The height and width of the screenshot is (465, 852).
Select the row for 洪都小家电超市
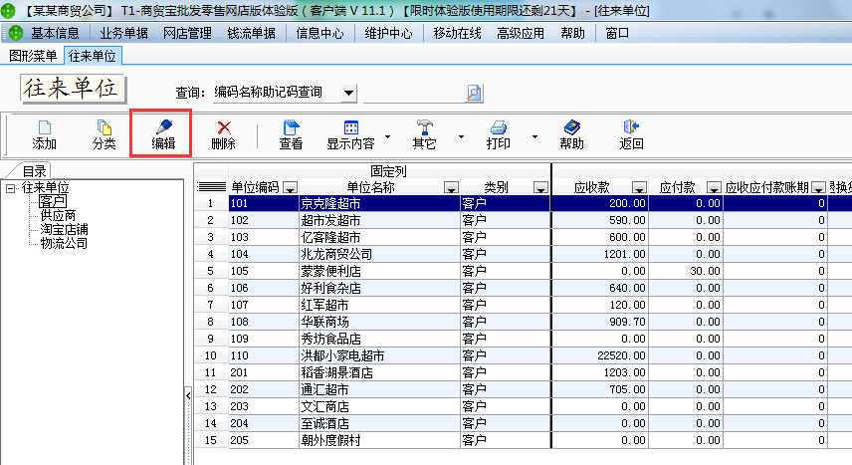click(342, 355)
